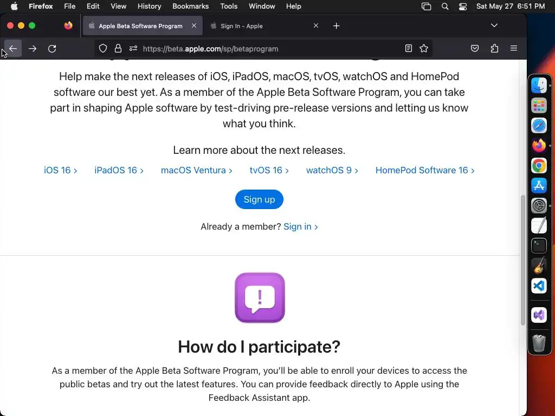Screen dimensions: 555x416
Task: Open GarageBand from the Dock
Action: [x=539, y=265]
